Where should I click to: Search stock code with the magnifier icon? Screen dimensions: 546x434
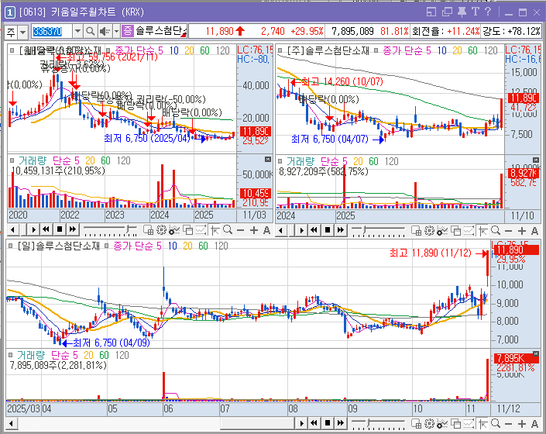(x=90, y=32)
